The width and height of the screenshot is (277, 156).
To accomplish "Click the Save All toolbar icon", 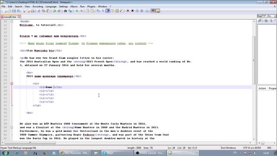I will click(x=19, y=11).
